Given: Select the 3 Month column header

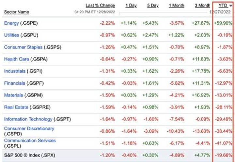Looking at the screenshot, I should 202,6.
